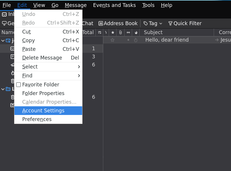Open the column picker icon beside Total
231x171 pixels.
coord(100,32)
